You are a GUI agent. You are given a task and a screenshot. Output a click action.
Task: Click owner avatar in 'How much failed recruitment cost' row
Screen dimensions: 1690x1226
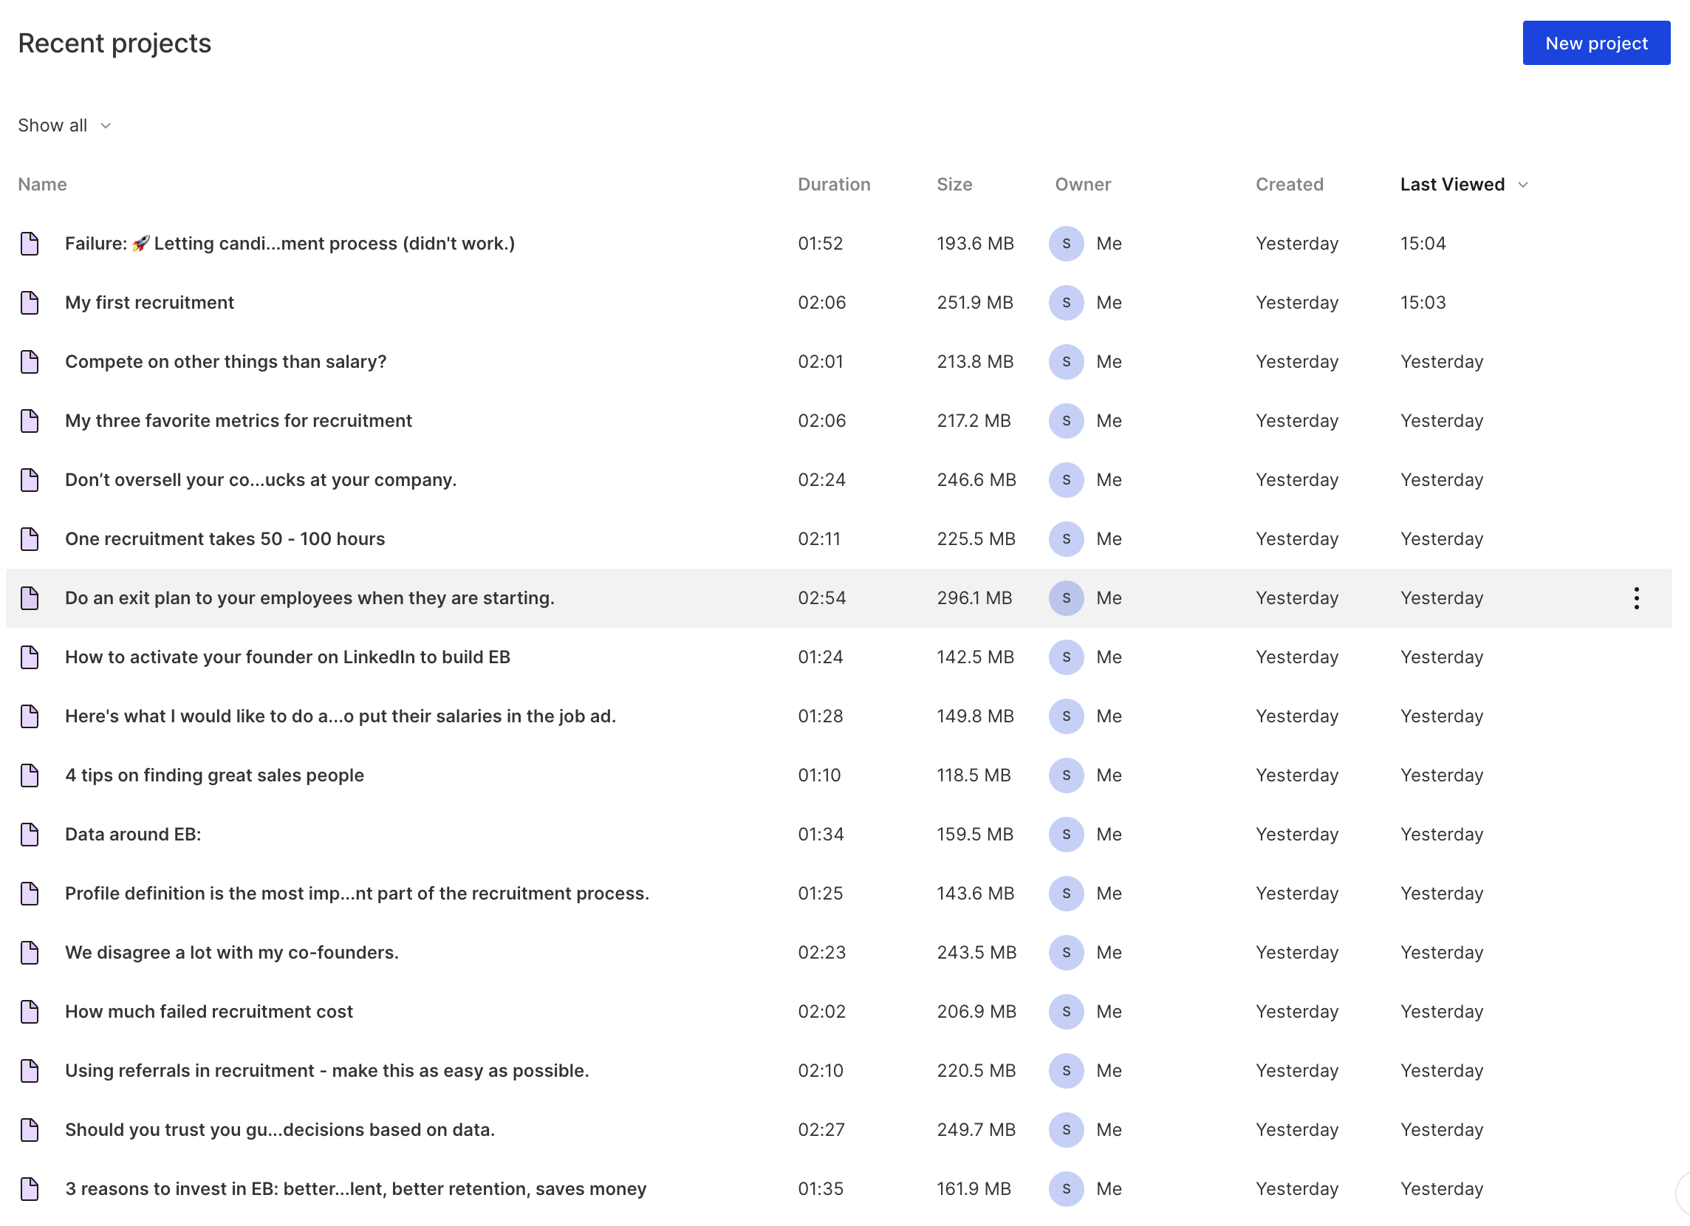click(1066, 1012)
